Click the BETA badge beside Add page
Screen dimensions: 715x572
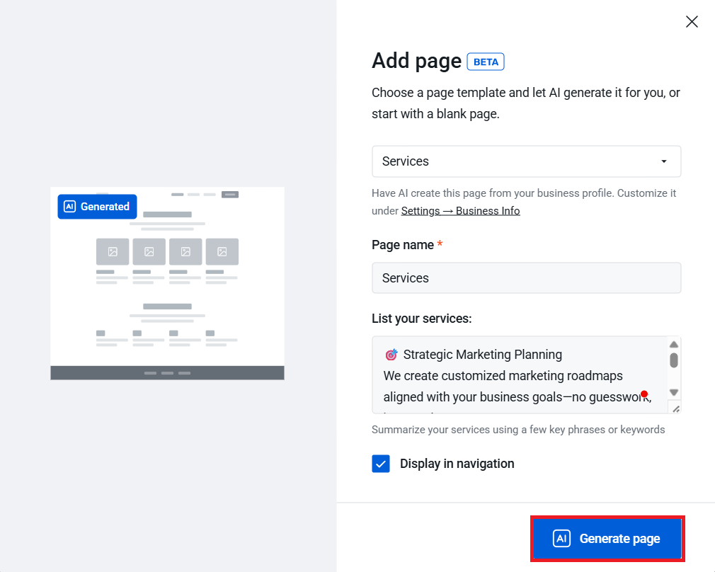click(x=486, y=62)
